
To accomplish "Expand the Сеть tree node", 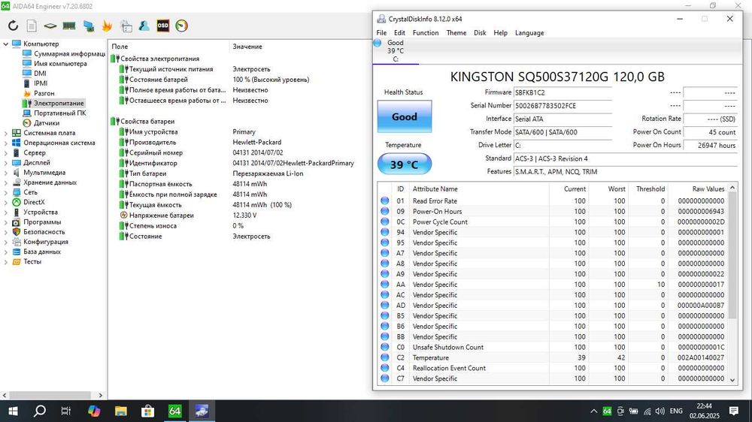I will (6, 192).
